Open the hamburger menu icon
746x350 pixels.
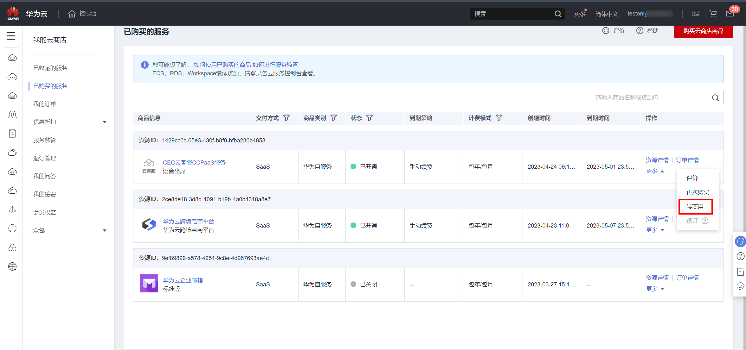coord(11,36)
